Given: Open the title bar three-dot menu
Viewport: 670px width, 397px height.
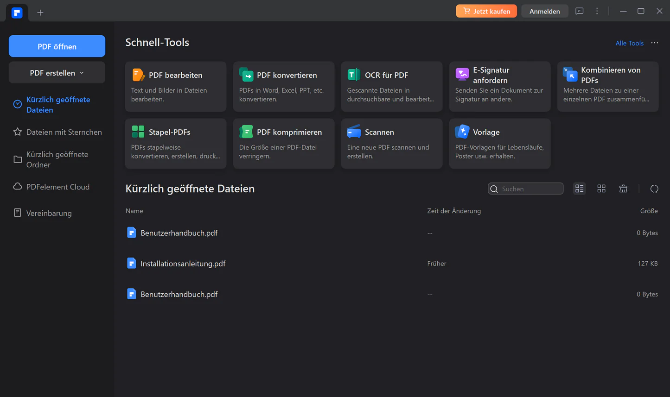Looking at the screenshot, I should (x=597, y=11).
